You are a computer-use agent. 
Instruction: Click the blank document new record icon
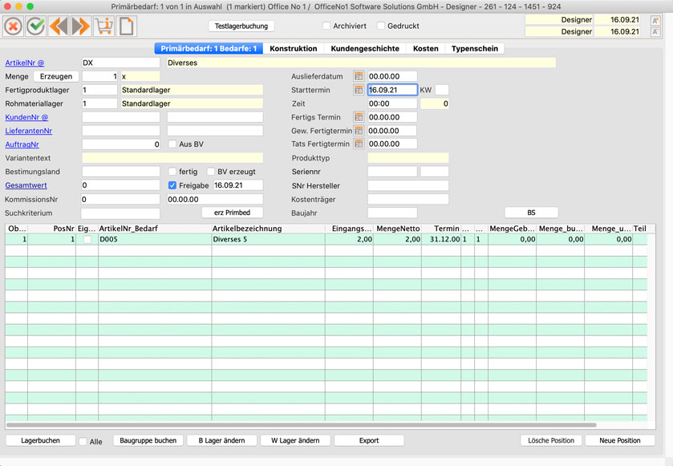pyautogui.click(x=126, y=26)
